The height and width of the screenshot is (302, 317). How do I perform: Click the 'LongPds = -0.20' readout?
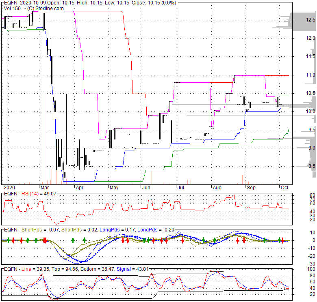[x=156, y=230]
